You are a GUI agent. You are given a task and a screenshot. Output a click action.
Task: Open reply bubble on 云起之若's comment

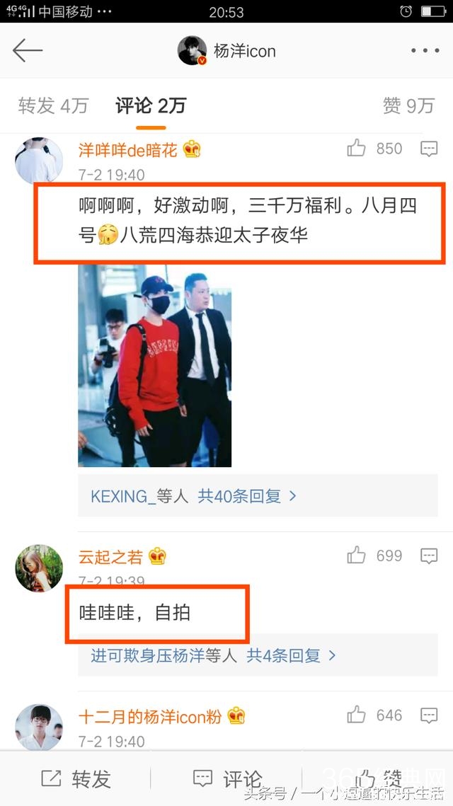point(429,555)
